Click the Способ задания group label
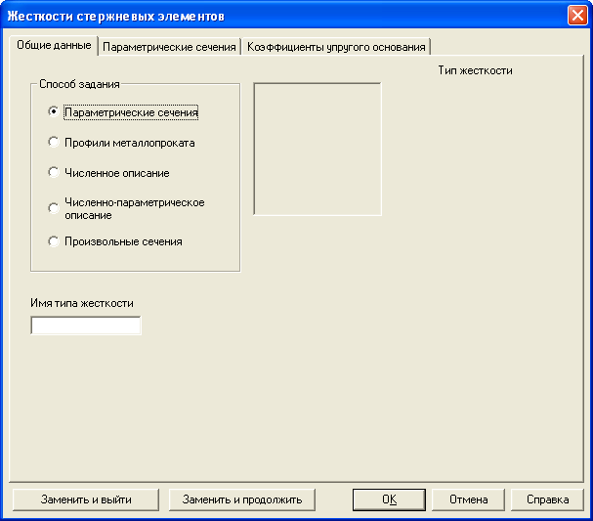Viewport: 593px width, 521px height. point(79,84)
